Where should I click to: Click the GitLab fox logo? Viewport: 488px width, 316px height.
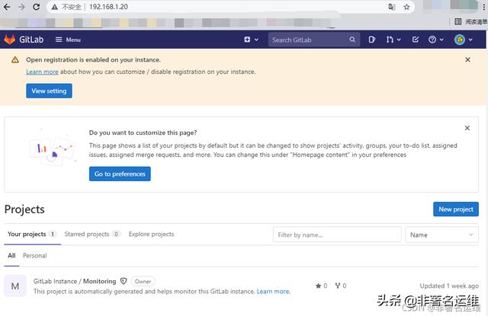10,40
